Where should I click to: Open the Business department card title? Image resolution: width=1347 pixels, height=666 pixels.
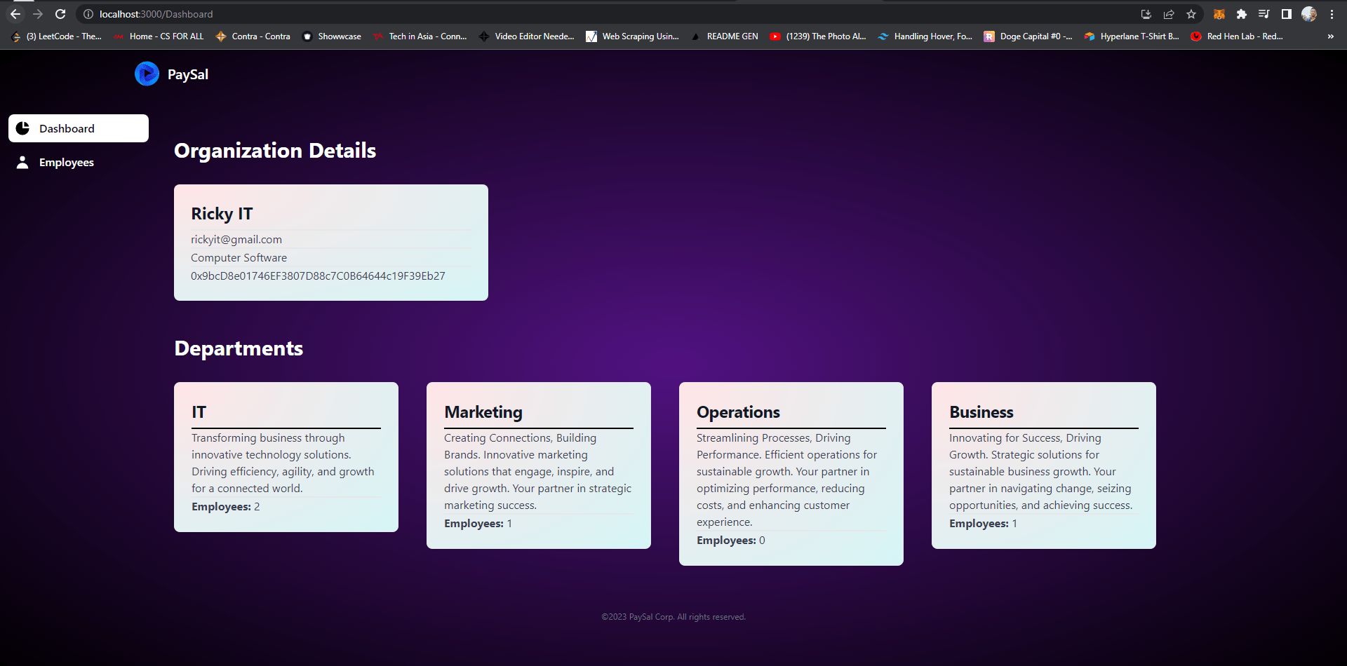(981, 412)
